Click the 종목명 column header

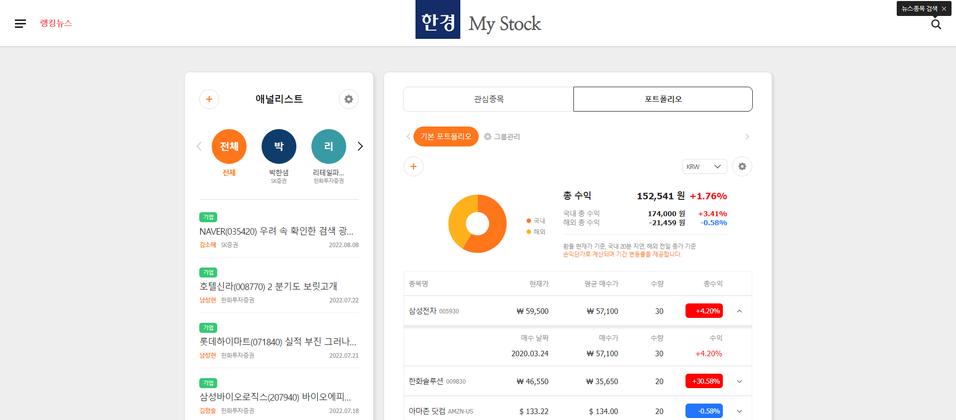(x=418, y=283)
